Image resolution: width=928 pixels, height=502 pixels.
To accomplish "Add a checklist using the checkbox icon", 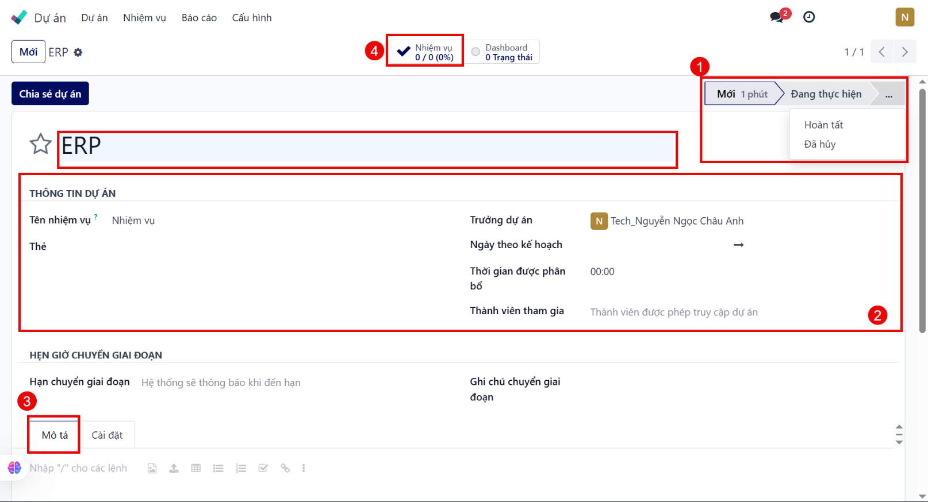I will pyautogui.click(x=263, y=468).
